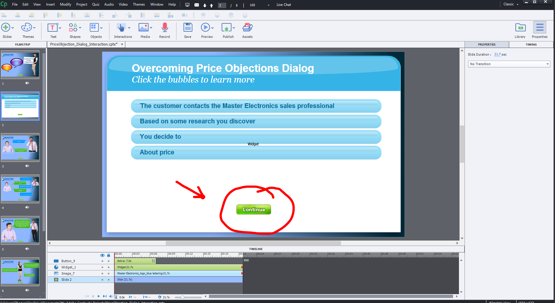This screenshot has width=555, height=303.
Task: Select the Text tool icon
Action: tap(52, 28)
